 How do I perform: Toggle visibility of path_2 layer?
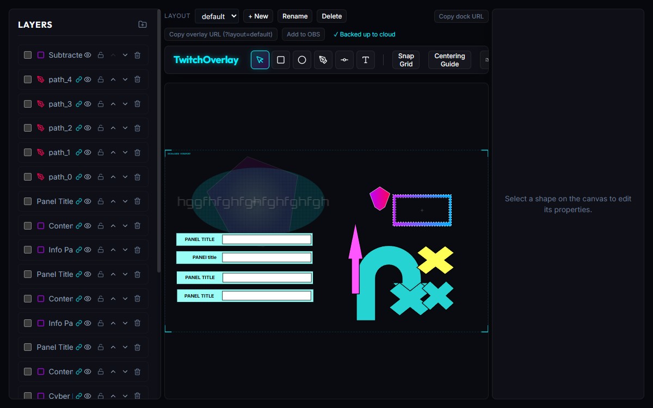click(88, 128)
